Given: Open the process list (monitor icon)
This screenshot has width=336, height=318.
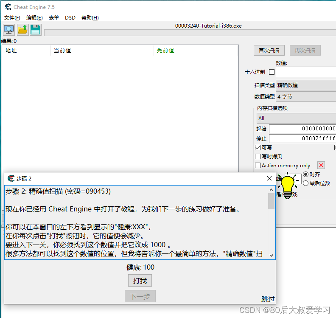Looking at the screenshot, I should pyautogui.click(x=9, y=30).
